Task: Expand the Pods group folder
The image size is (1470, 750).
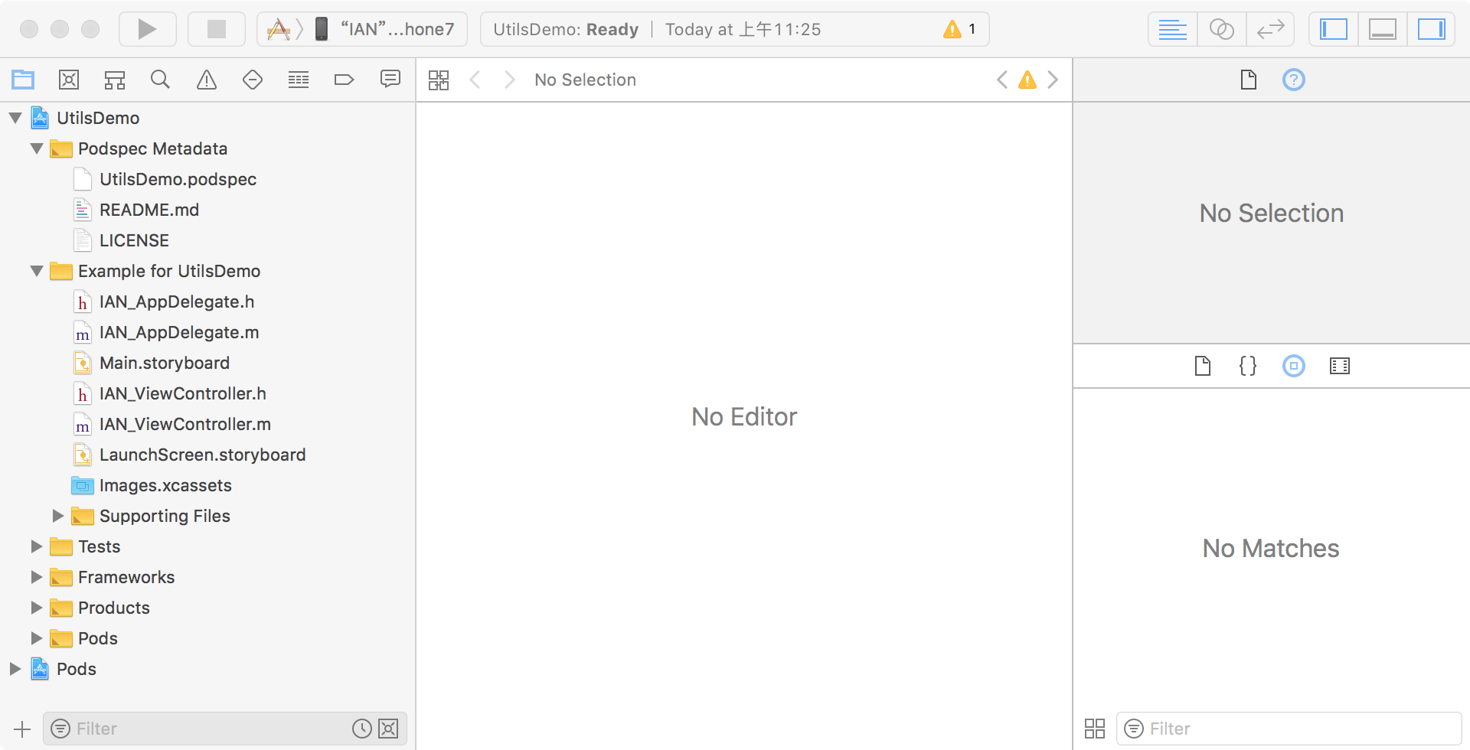Action: click(x=37, y=638)
